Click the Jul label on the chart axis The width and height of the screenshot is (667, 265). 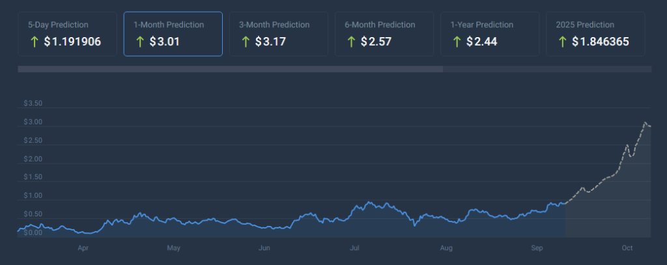(x=355, y=248)
